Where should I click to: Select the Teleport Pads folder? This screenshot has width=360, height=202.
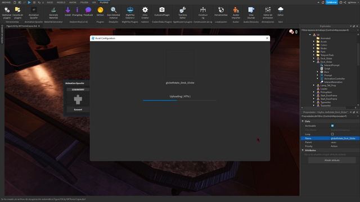coord(327,55)
